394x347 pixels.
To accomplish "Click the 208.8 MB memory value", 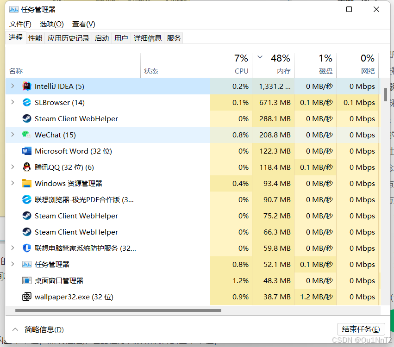I will tap(275, 135).
